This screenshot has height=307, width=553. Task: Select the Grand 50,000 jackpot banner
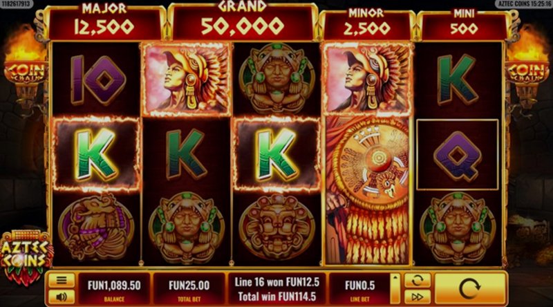pos(243,21)
